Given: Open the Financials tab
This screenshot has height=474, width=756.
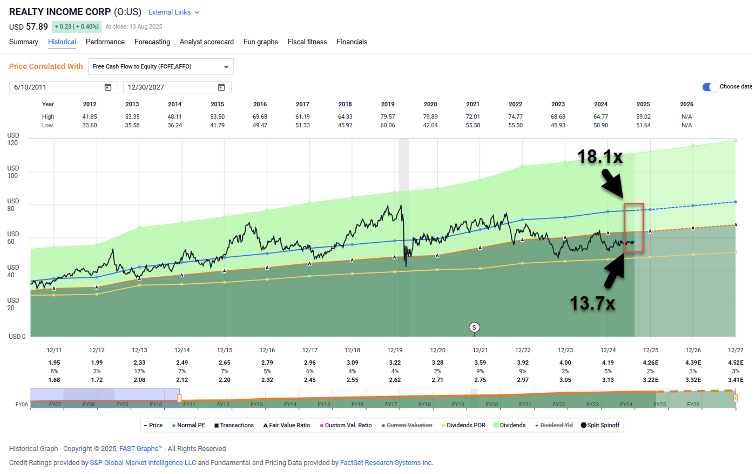Looking at the screenshot, I should pyautogui.click(x=352, y=42).
